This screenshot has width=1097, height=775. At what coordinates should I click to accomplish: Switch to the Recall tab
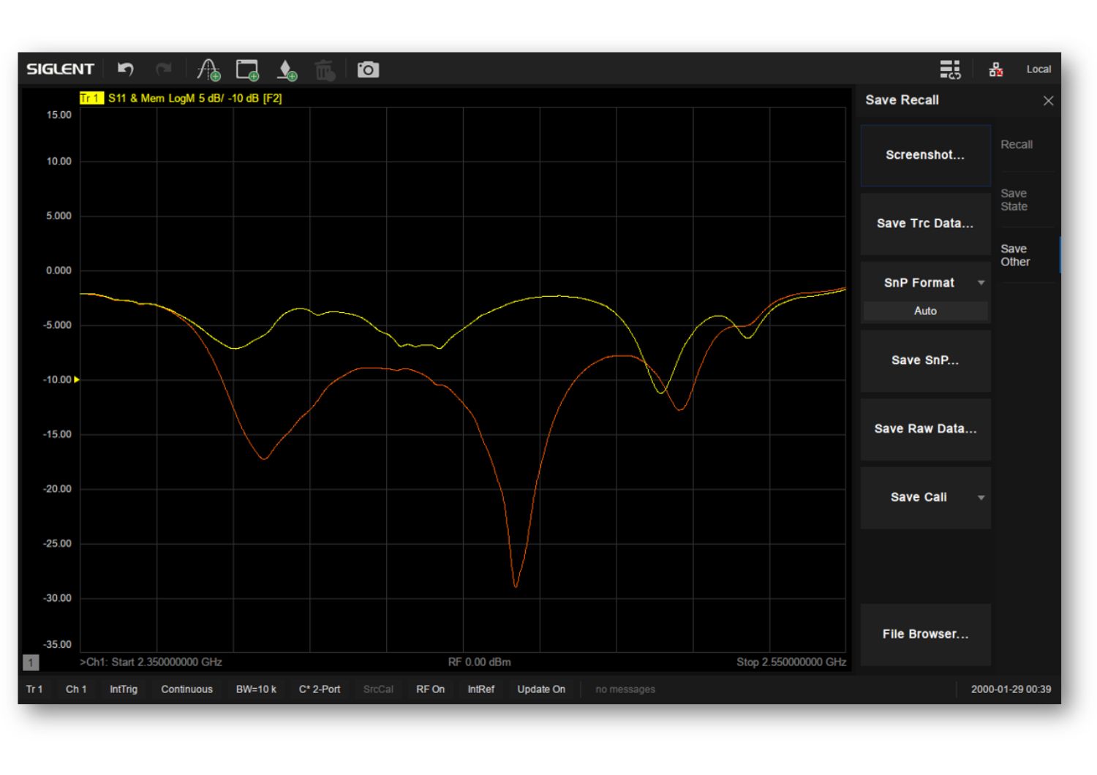pos(1017,145)
